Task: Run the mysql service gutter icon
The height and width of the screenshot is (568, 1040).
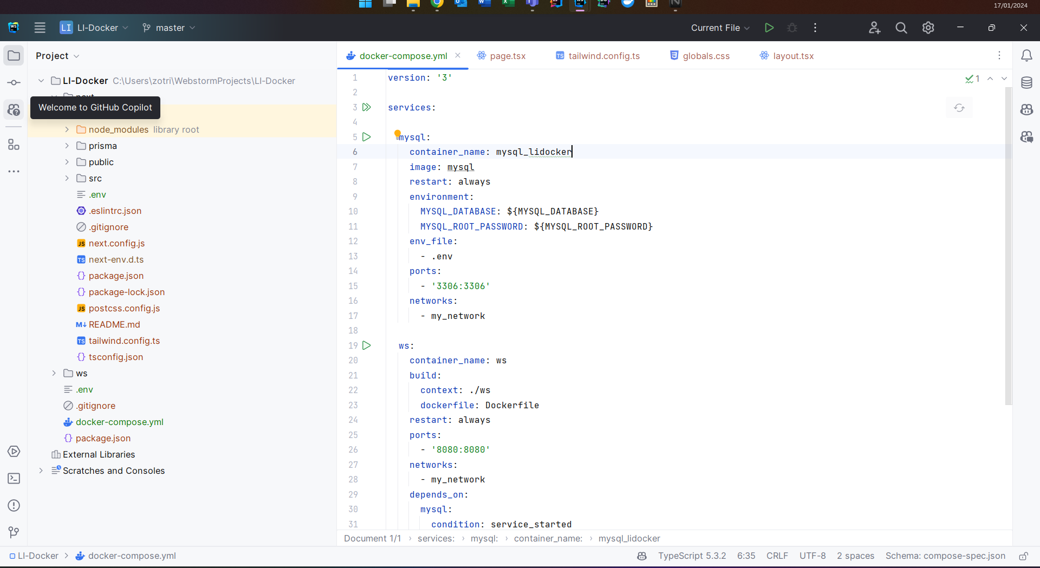Action: 367,137
